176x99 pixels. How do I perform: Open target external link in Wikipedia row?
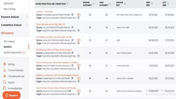[78, 18]
